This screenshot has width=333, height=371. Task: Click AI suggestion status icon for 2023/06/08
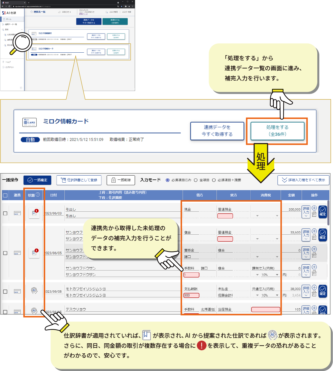[x=34, y=291]
